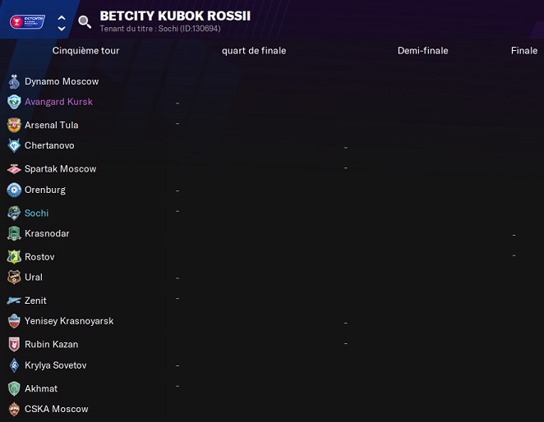Click the Zenit club badge

(14, 300)
